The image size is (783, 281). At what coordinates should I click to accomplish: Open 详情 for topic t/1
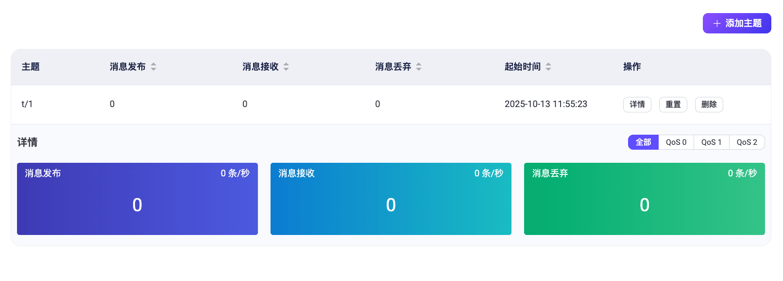point(637,104)
